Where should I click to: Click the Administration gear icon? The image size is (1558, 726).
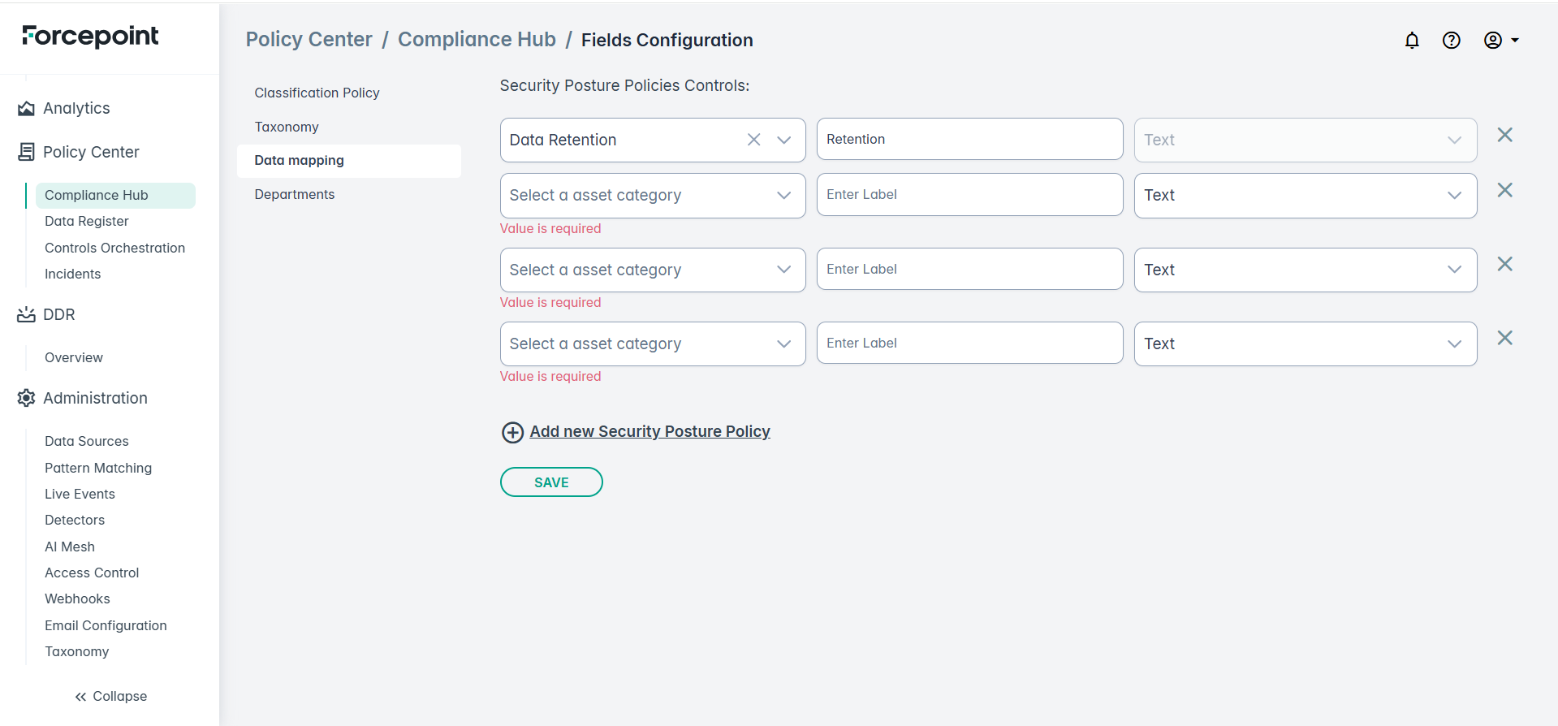click(x=26, y=398)
